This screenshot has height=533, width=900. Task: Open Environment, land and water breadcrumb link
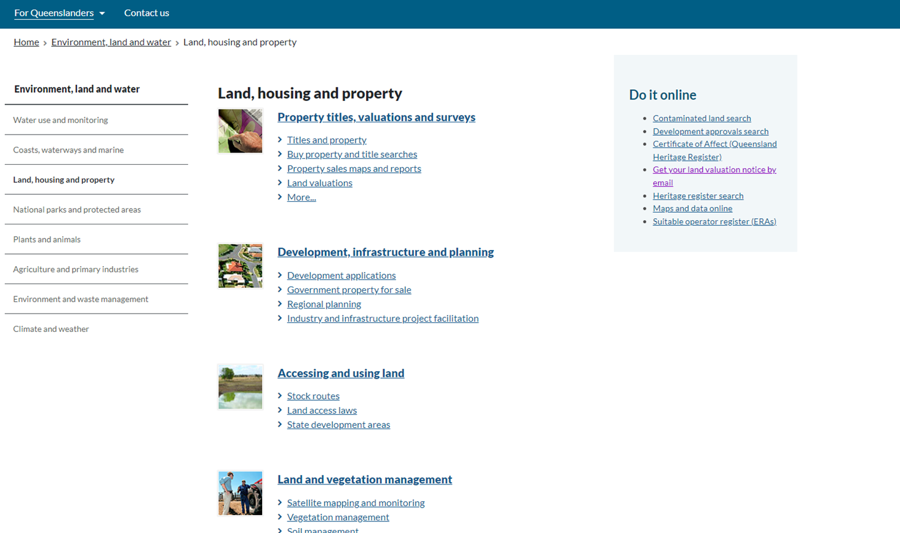[111, 42]
